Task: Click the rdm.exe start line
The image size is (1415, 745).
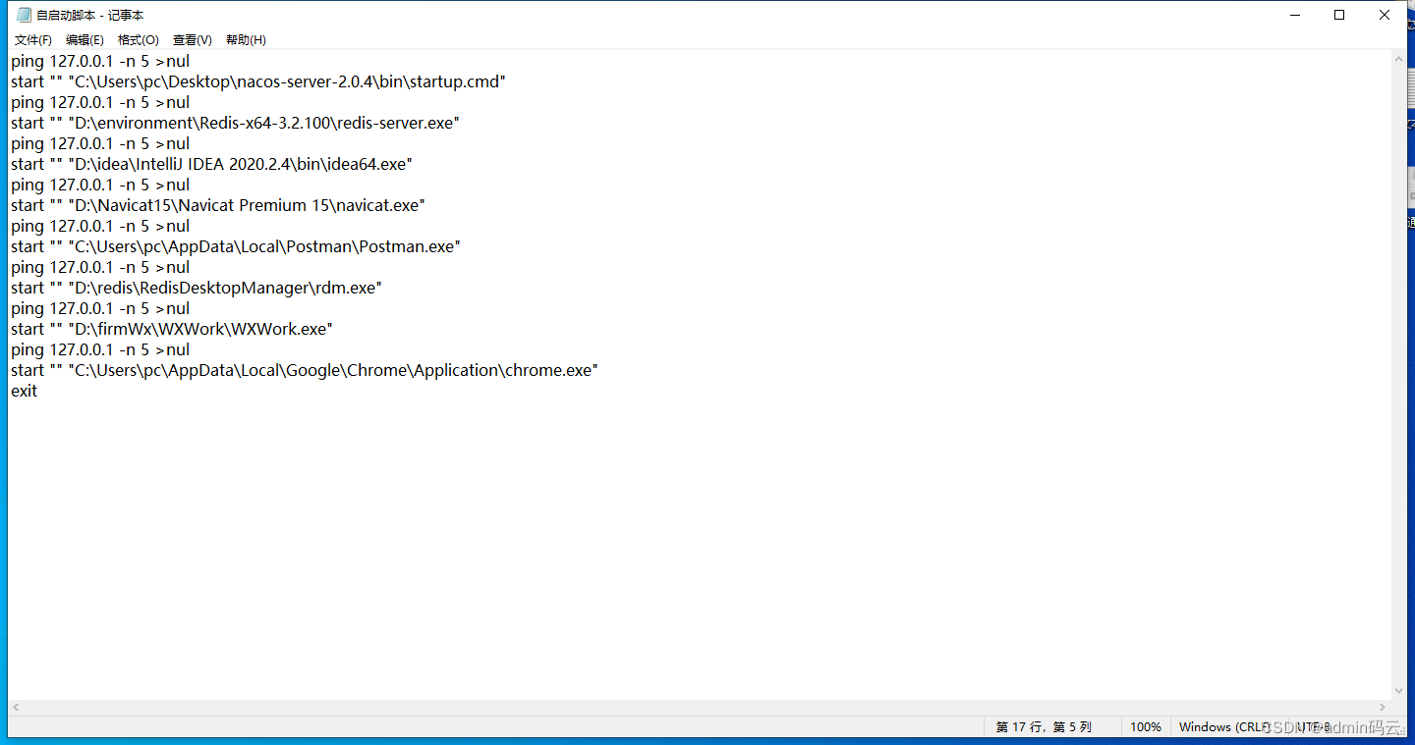Action: click(196, 288)
